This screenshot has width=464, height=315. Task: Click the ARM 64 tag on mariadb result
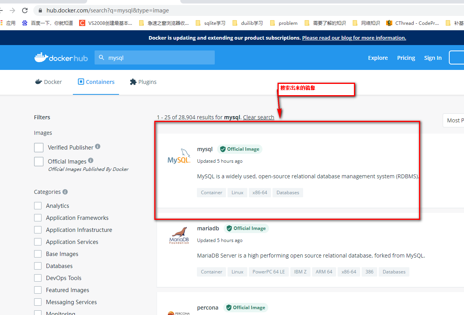click(324, 272)
